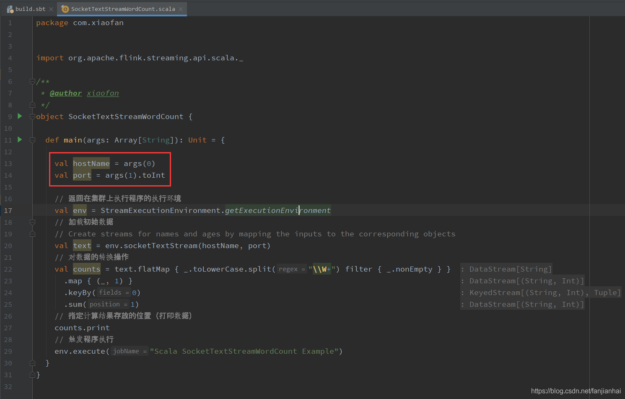
Task: Run main method from gutter arrow
Action: coord(20,140)
